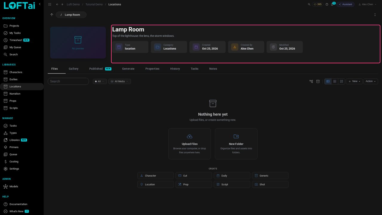Open the Alex Chen user menu
The width and height of the screenshot is (382, 215).
point(367,4)
